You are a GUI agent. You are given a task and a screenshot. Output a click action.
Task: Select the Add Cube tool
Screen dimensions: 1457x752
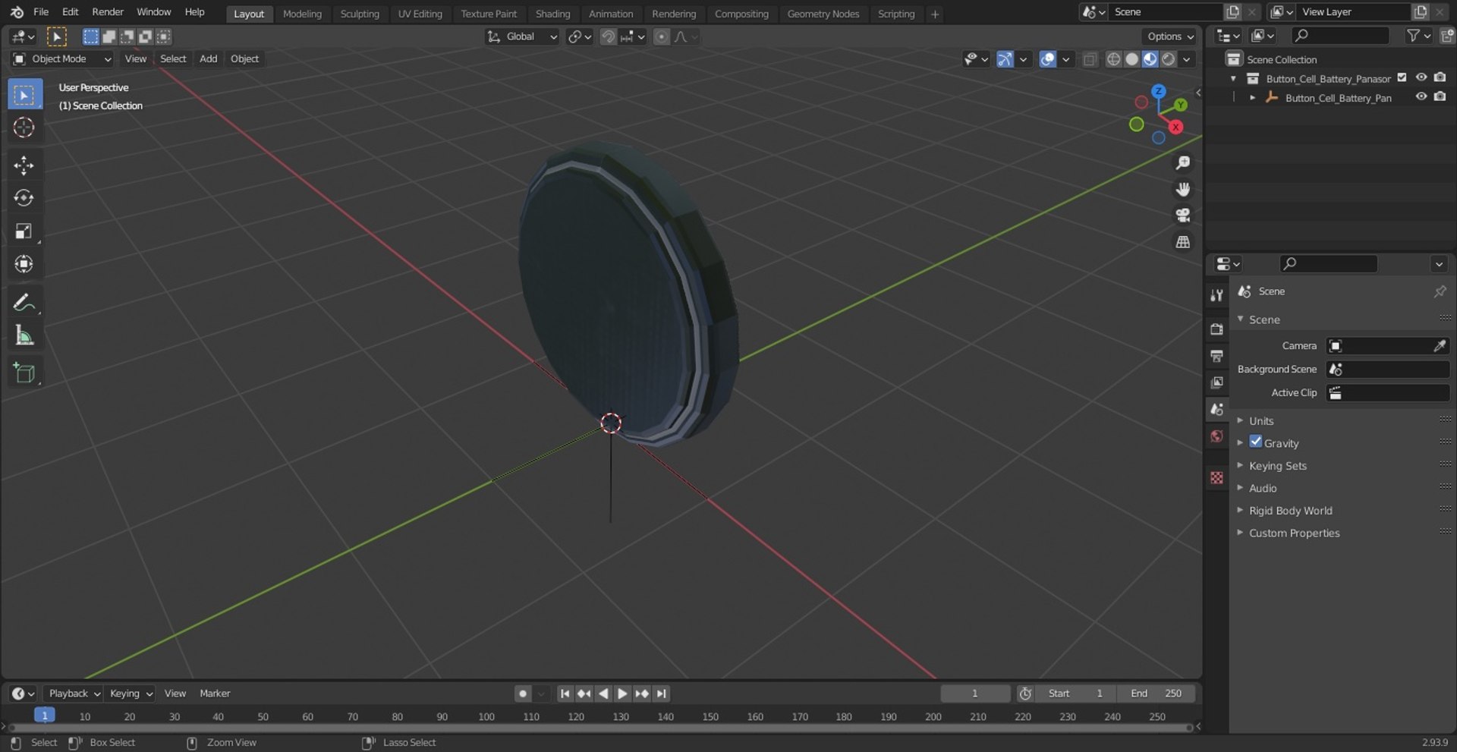[x=24, y=373]
